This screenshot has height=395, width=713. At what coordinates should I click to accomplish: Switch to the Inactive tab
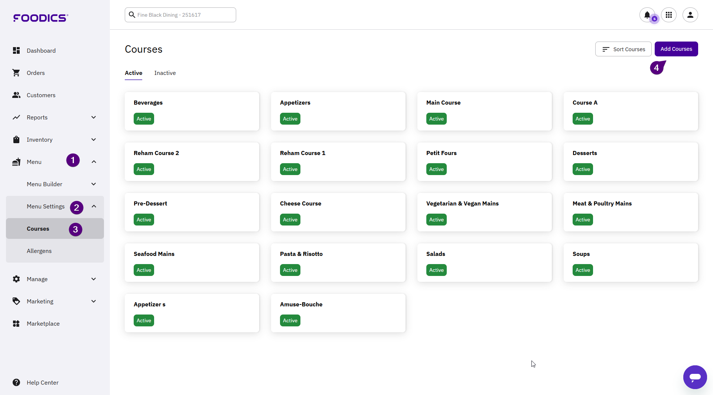(165, 73)
